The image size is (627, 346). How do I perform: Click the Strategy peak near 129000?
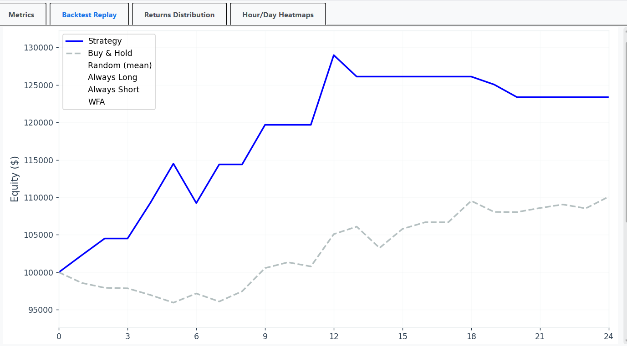click(x=334, y=55)
